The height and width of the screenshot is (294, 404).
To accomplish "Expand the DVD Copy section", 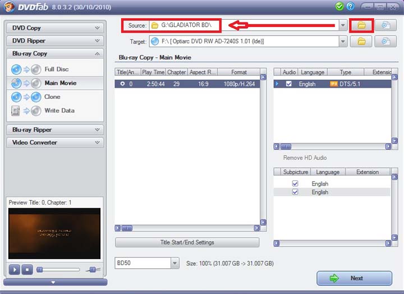I will pos(55,28).
